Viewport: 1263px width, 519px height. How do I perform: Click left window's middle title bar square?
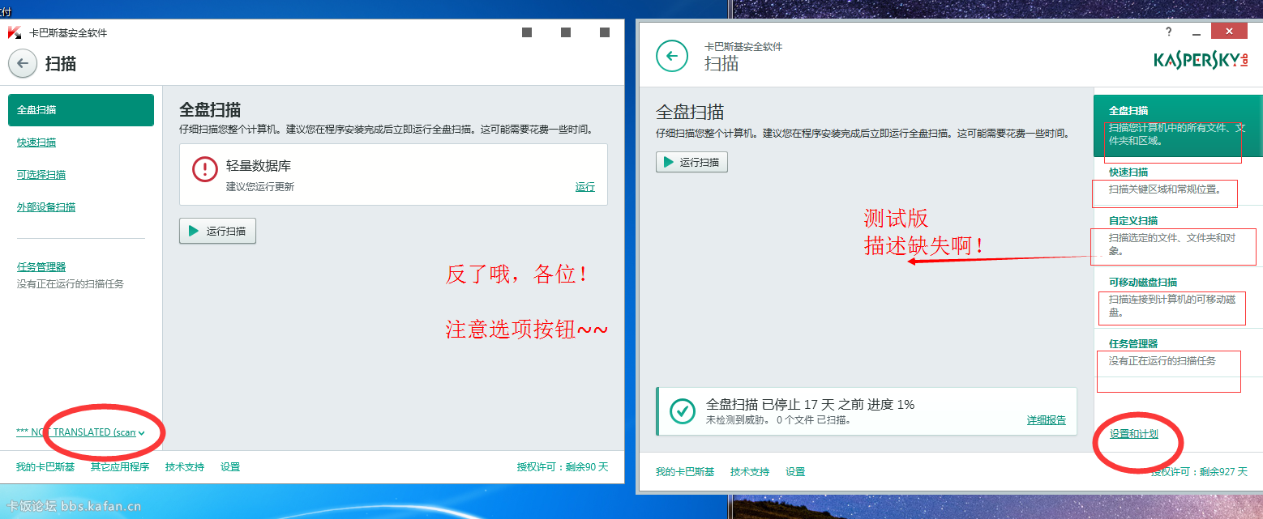[x=566, y=32]
